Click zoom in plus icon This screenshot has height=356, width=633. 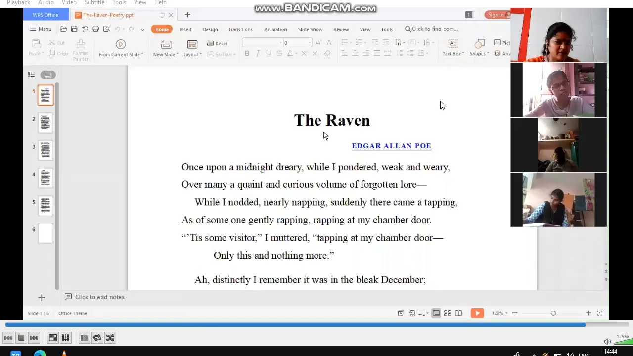coord(588,313)
